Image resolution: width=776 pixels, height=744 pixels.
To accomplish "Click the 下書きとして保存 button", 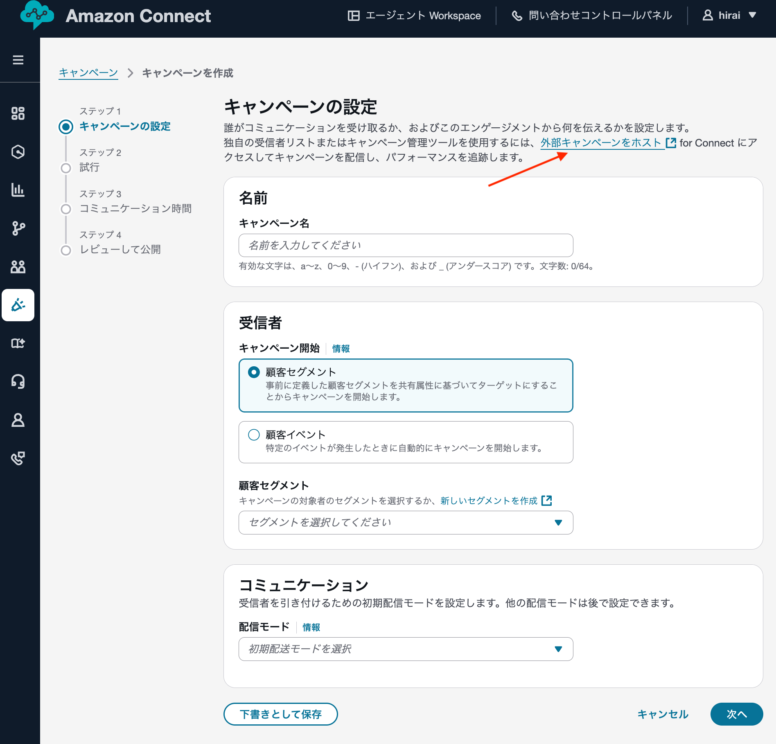I will point(281,714).
